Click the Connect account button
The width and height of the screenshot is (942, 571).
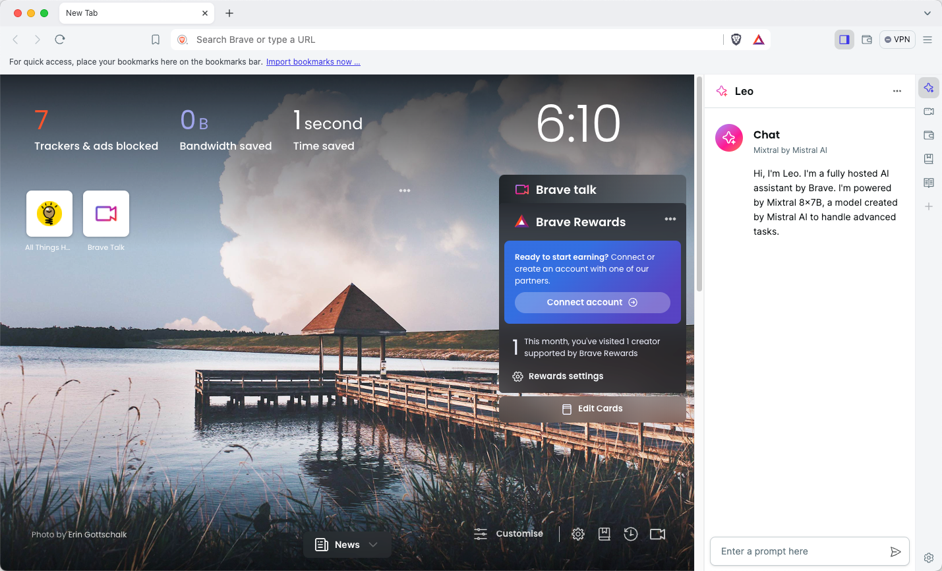593,303
